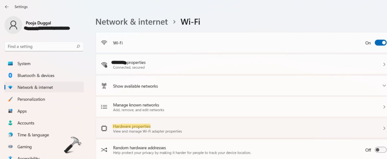Click the Hardware properties chip icon
387x159 pixels.
pyautogui.click(x=104, y=128)
